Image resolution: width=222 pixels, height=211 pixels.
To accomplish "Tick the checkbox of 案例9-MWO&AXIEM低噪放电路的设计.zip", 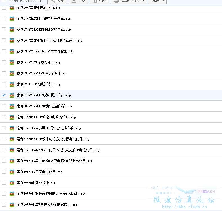I will click(x=4, y=117).
